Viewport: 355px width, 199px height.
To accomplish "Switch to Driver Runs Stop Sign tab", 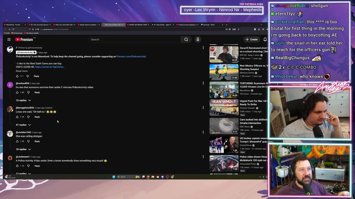I will click(x=40, y=25).
